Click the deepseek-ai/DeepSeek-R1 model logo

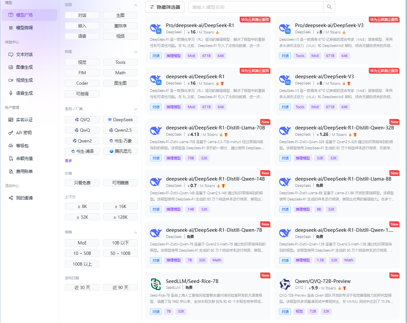tap(156, 80)
